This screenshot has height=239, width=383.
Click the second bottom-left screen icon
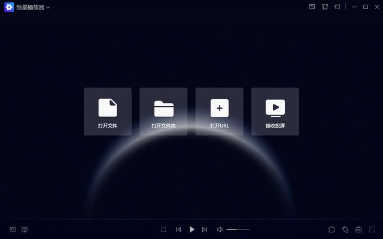(x=25, y=229)
